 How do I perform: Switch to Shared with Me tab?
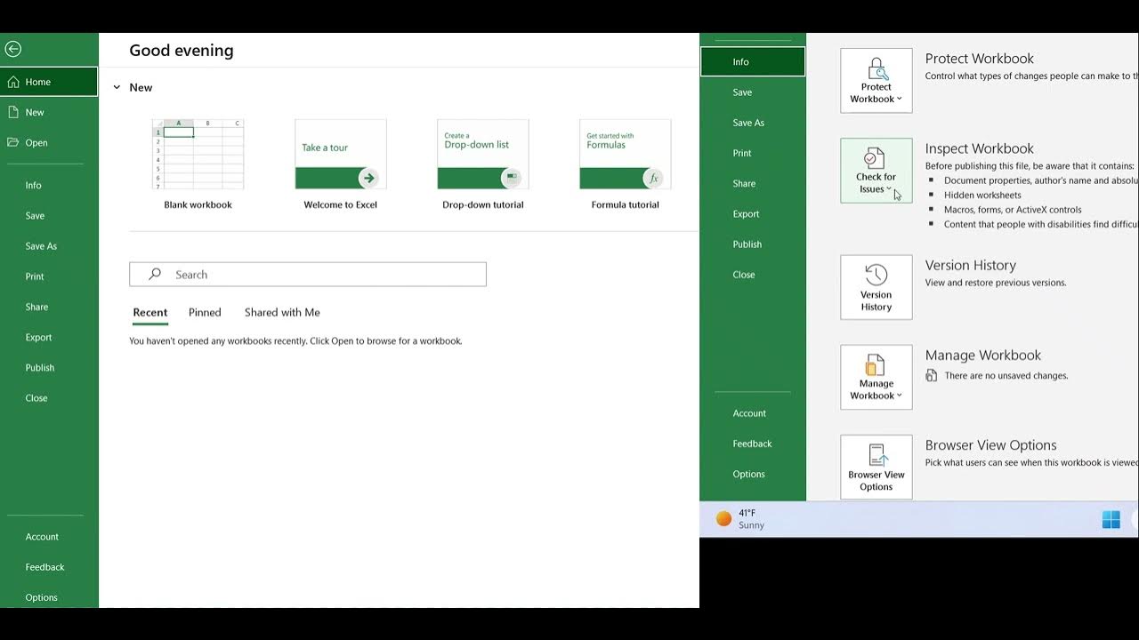[282, 312]
